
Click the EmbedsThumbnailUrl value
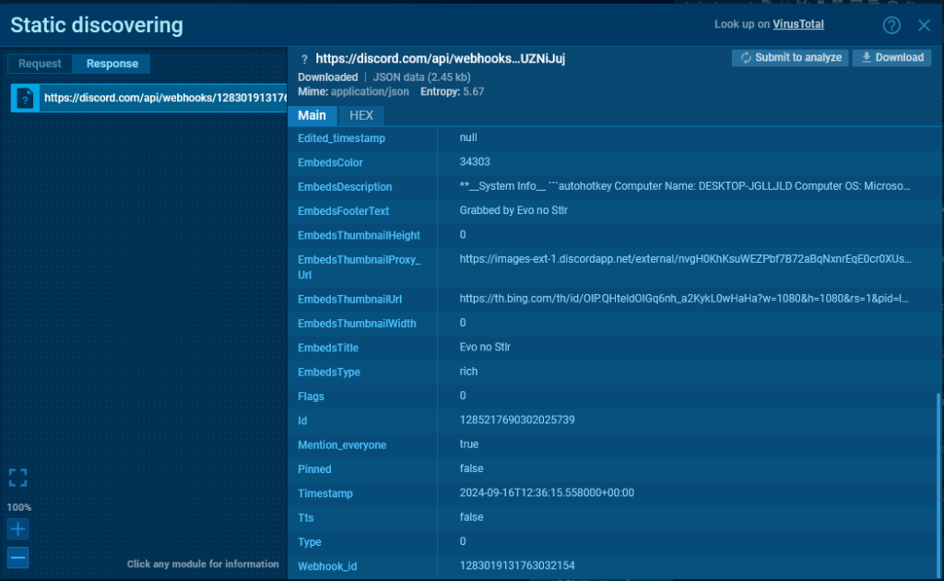684,299
